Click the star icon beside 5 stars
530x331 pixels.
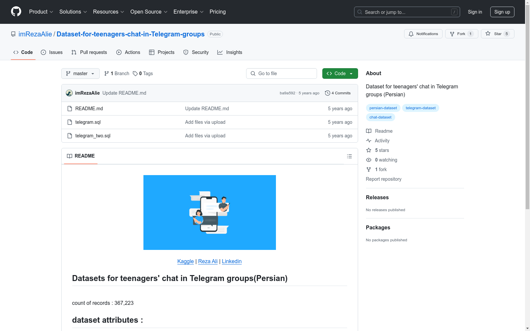(x=369, y=150)
